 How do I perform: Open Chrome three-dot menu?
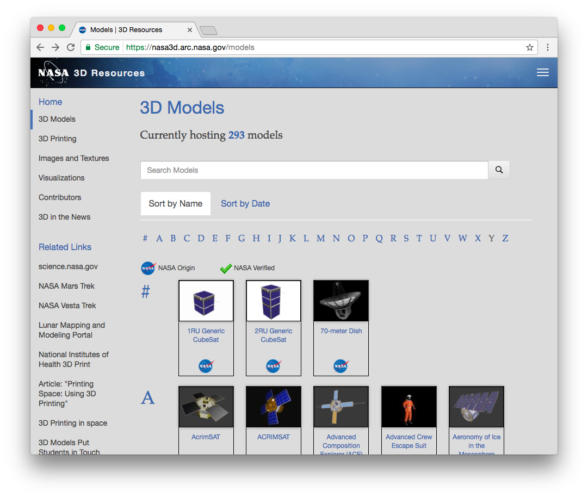tap(548, 47)
